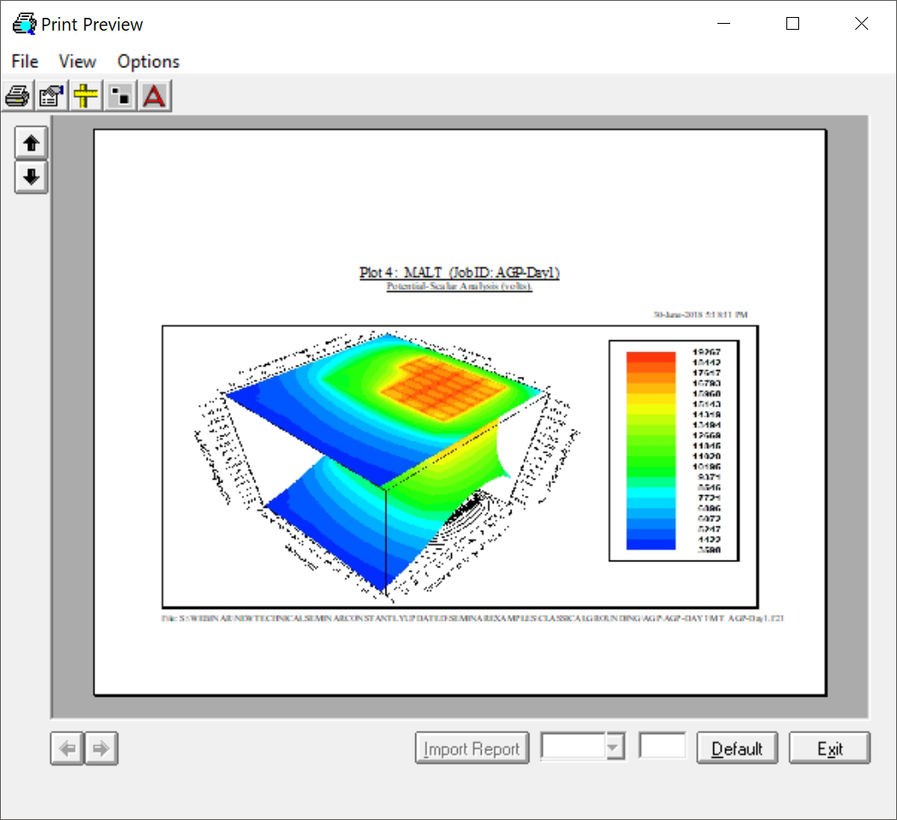Click the Exit button
The height and width of the screenshot is (820, 897).
point(829,749)
